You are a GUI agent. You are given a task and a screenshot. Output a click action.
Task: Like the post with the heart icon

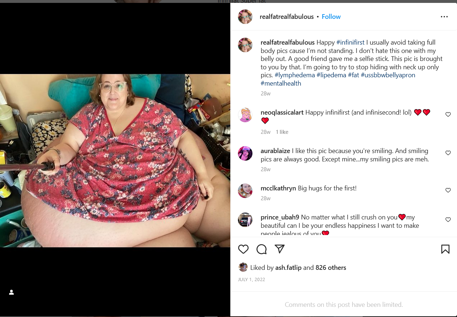243,249
